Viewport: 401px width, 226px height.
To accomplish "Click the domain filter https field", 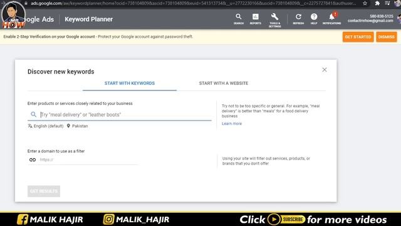I will click(89, 159).
